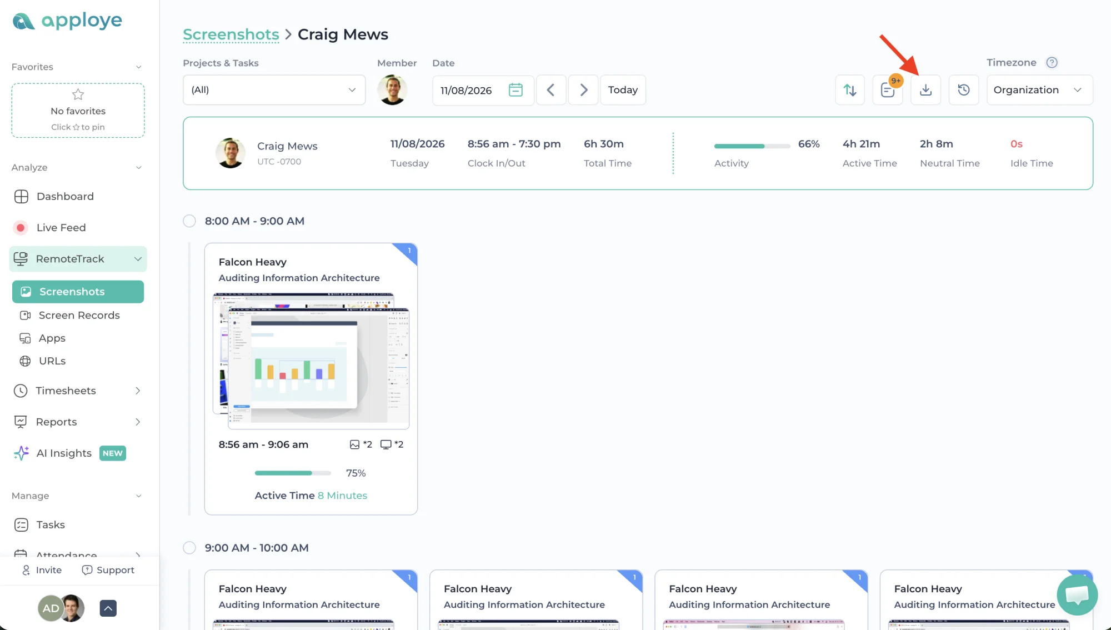Expand the Timesheets submenu

138,391
